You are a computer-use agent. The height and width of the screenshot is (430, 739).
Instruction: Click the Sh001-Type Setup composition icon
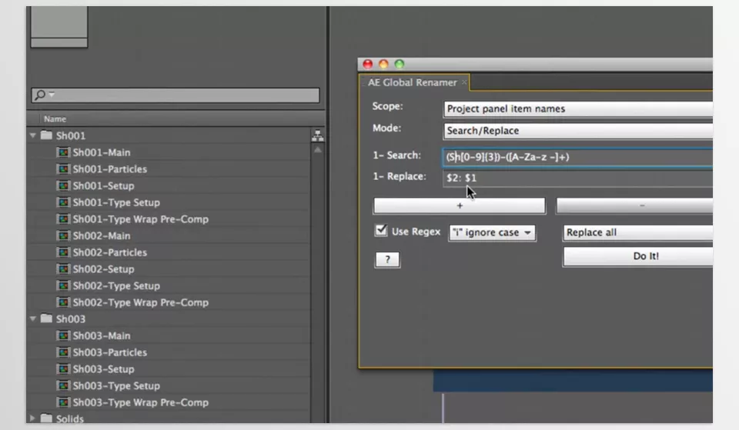click(63, 202)
